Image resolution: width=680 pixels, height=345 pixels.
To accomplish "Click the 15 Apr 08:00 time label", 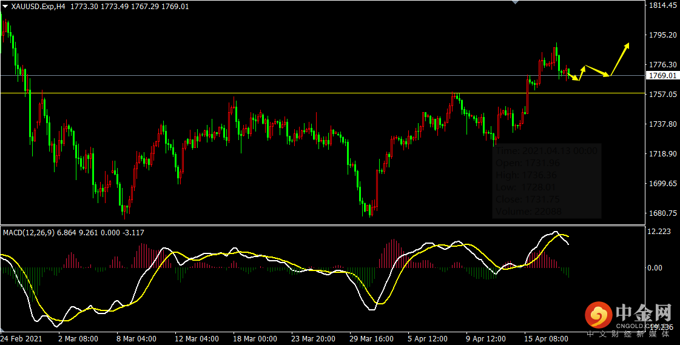I will pos(546,338).
